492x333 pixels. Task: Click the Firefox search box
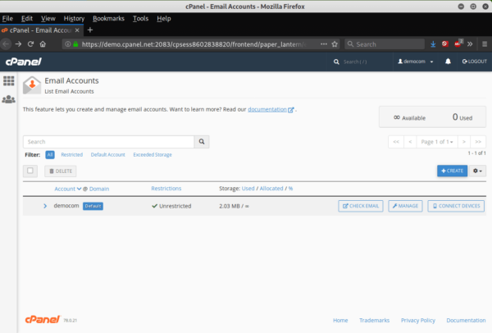point(385,44)
